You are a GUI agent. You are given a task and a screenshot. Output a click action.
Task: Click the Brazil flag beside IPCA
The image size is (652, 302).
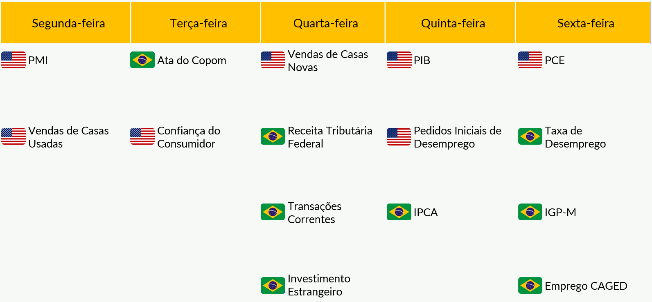click(x=399, y=212)
